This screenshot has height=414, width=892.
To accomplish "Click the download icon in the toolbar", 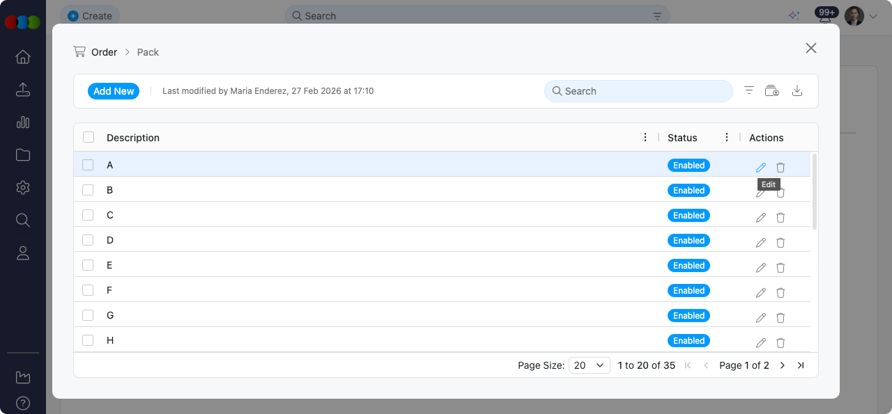I will coord(798,91).
